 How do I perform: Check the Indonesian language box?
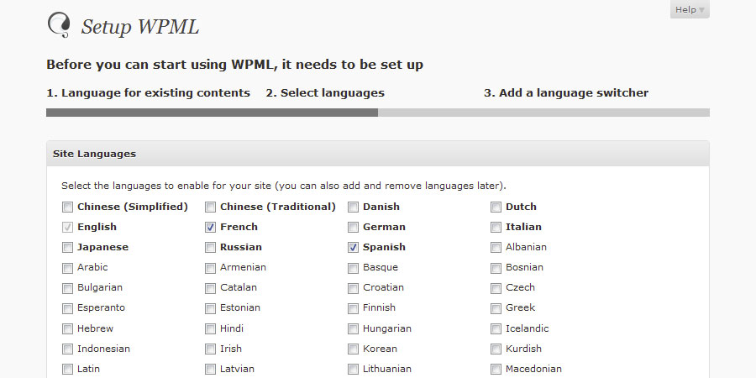click(67, 349)
